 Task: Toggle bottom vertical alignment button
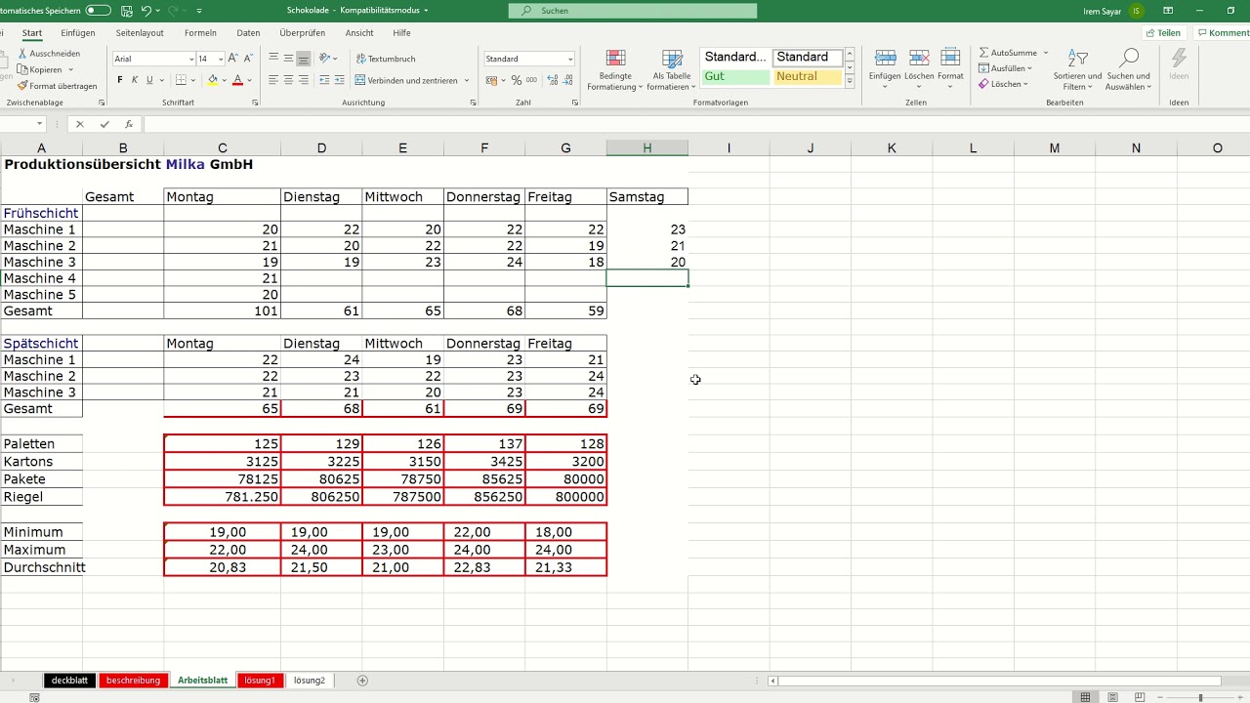pyautogui.click(x=304, y=59)
